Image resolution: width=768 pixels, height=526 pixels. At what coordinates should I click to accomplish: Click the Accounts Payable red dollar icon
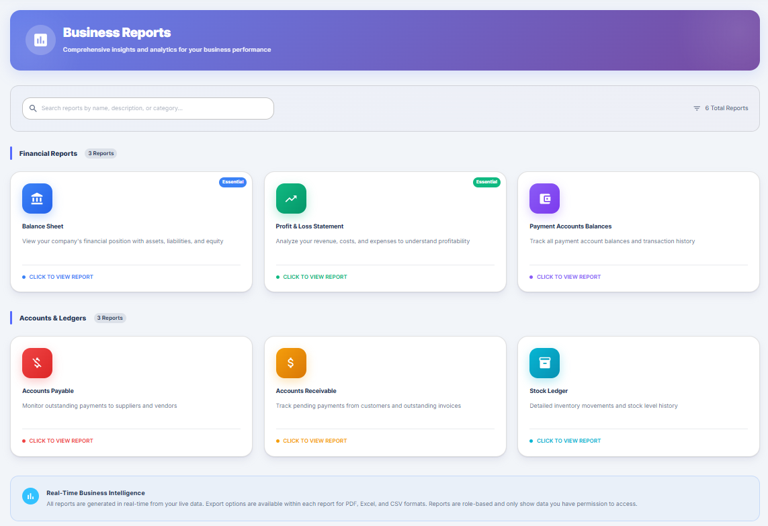[x=37, y=363]
